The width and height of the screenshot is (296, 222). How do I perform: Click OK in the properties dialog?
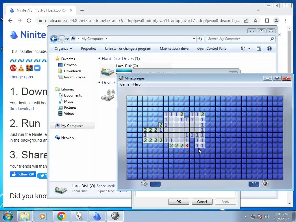pos(179,201)
